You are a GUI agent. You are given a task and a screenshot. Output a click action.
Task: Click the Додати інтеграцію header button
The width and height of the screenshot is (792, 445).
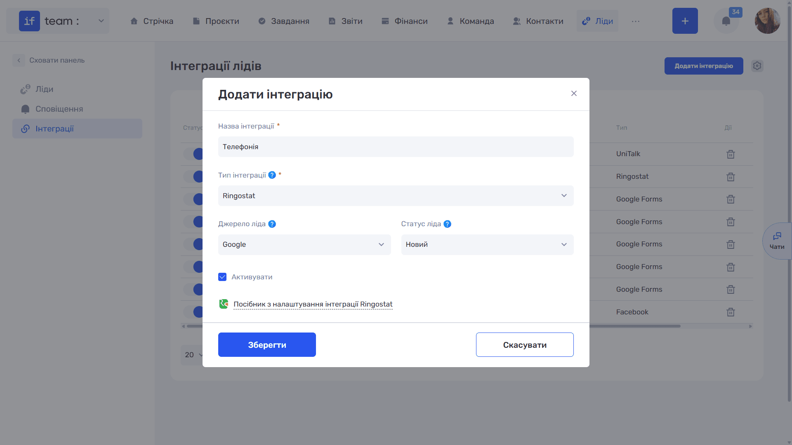point(704,66)
